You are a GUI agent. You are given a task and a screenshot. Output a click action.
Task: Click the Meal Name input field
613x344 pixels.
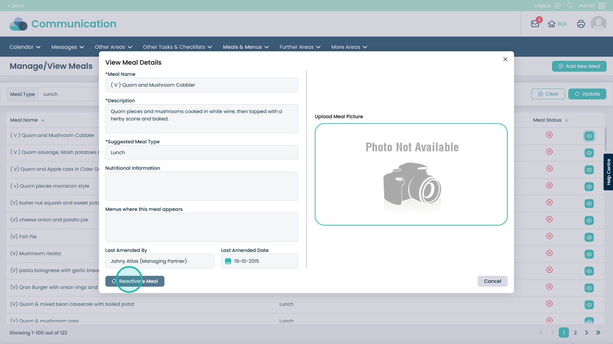[202, 85]
